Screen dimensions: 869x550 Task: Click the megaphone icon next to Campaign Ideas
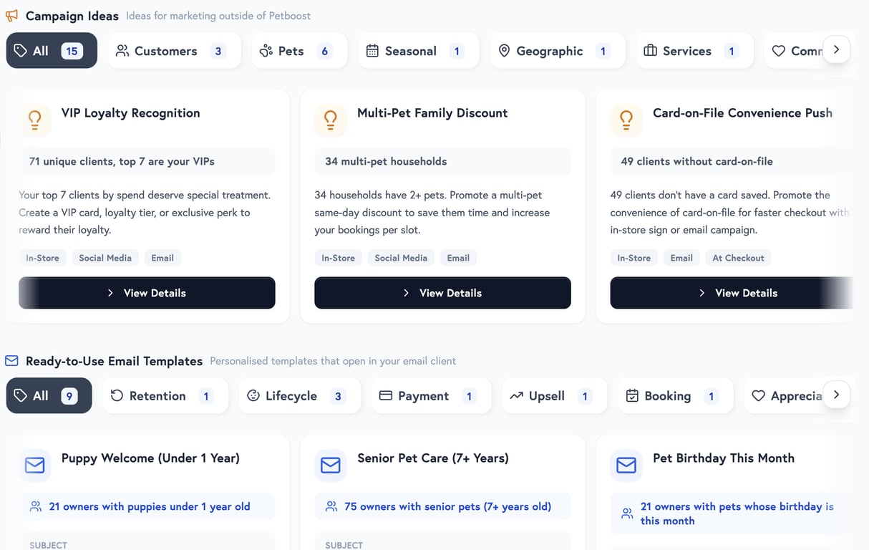point(11,15)
